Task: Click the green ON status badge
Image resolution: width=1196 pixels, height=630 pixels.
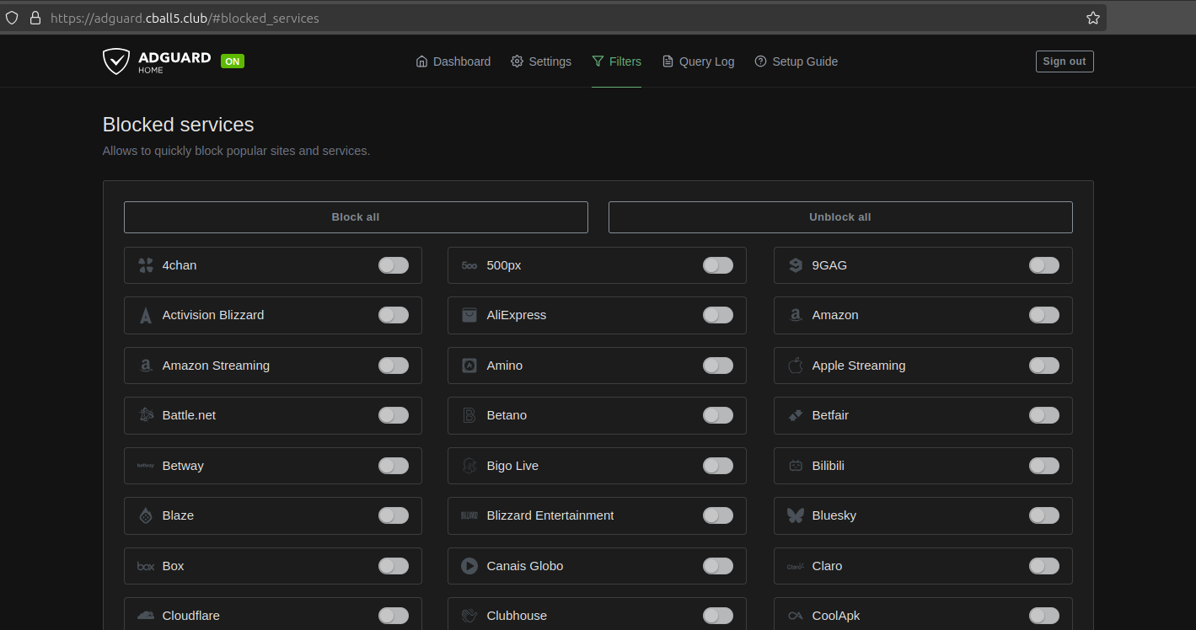Action: click(x=233, y=61)
